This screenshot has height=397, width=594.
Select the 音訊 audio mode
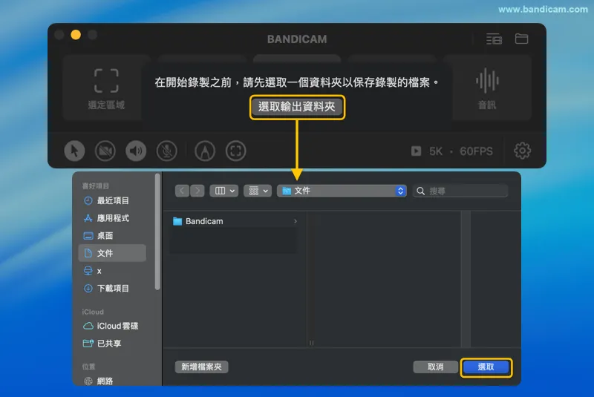pyautogui.click(x=487, y=88)
